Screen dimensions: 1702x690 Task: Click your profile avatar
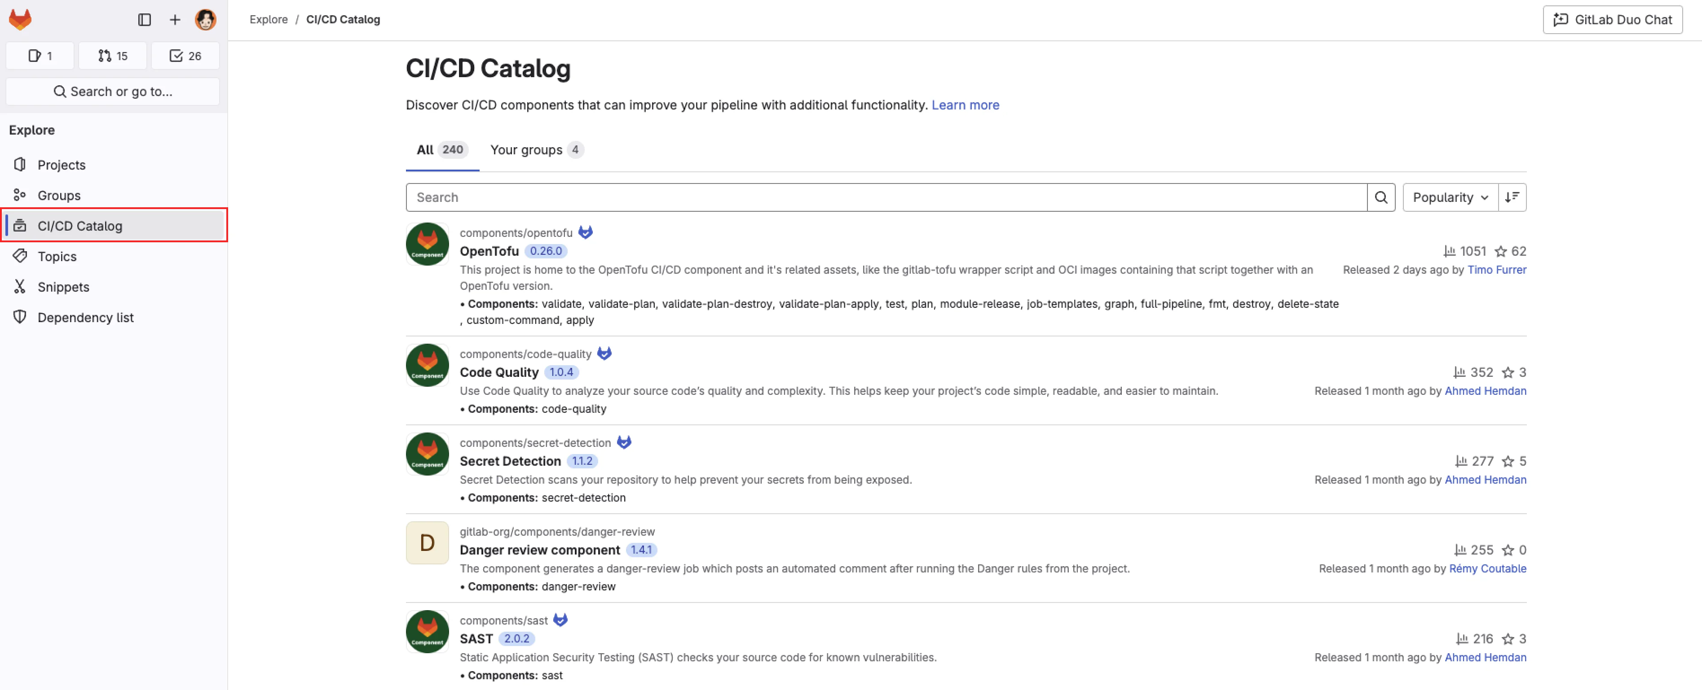click(206, 19)
